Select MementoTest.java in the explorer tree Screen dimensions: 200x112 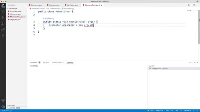tap(17, 17)
